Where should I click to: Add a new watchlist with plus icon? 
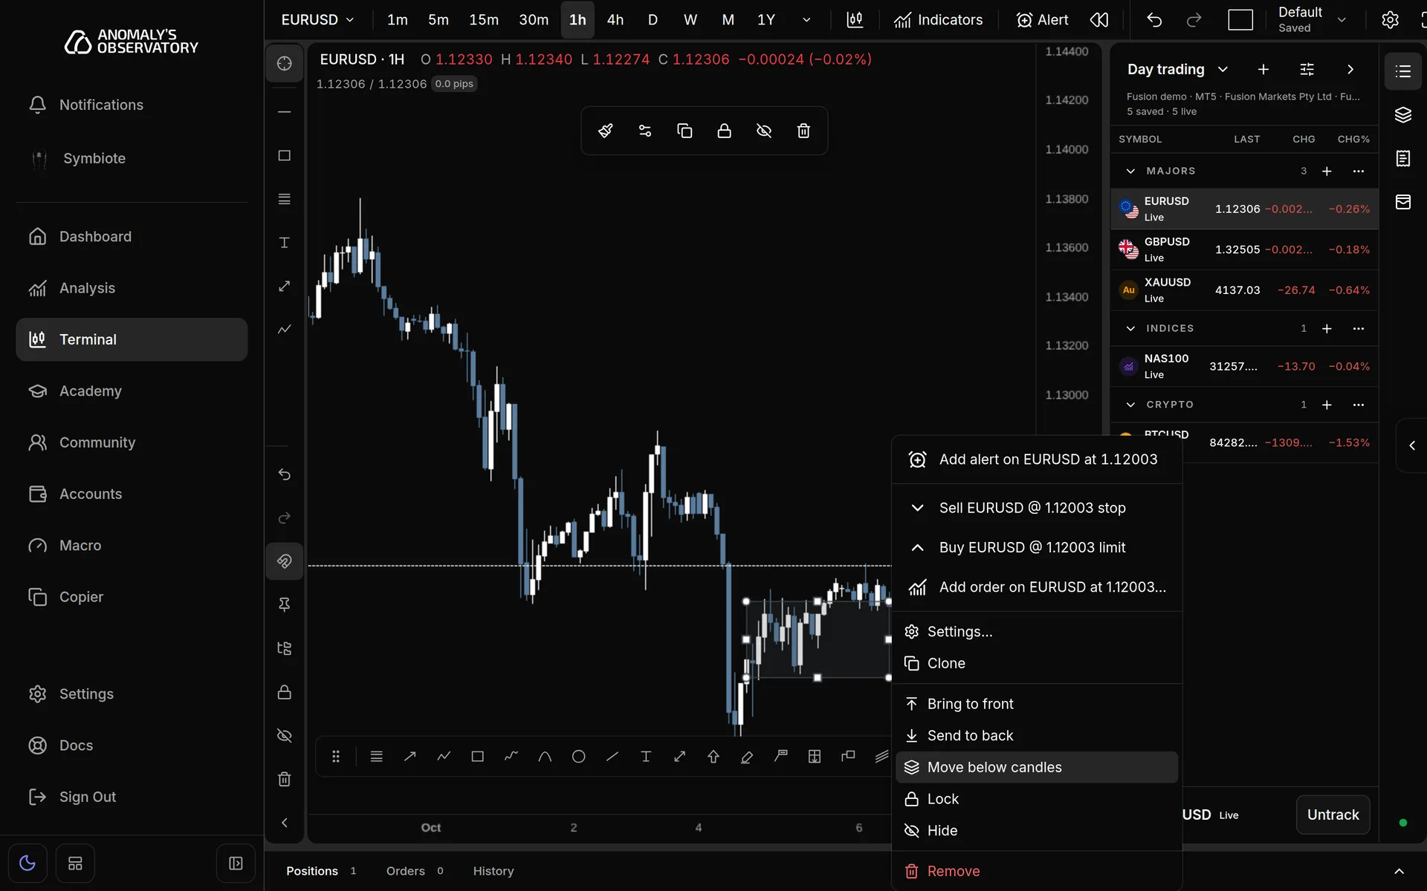click(x=1263, y=69)
